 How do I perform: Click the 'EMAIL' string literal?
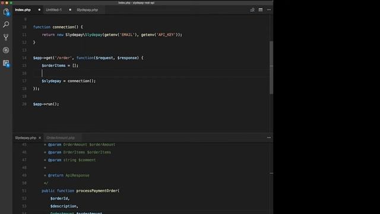coord(127,34)
